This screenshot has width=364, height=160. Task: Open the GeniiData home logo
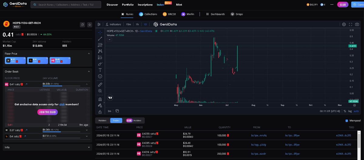pyautogui.click(x=15, y=5)
